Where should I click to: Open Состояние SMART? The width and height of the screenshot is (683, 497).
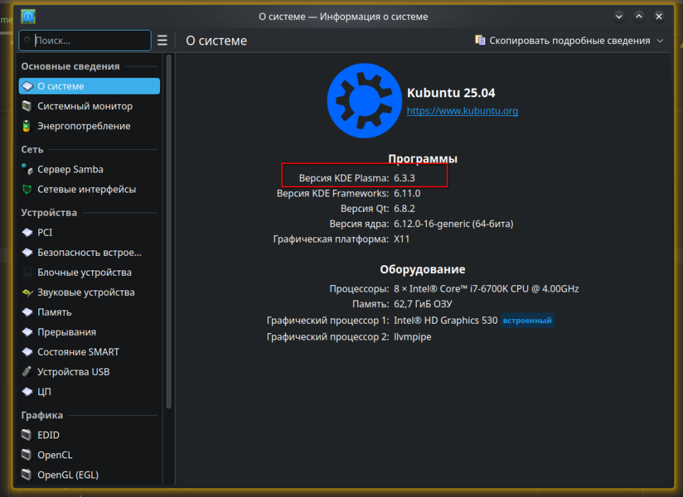[x=89, y=352]
